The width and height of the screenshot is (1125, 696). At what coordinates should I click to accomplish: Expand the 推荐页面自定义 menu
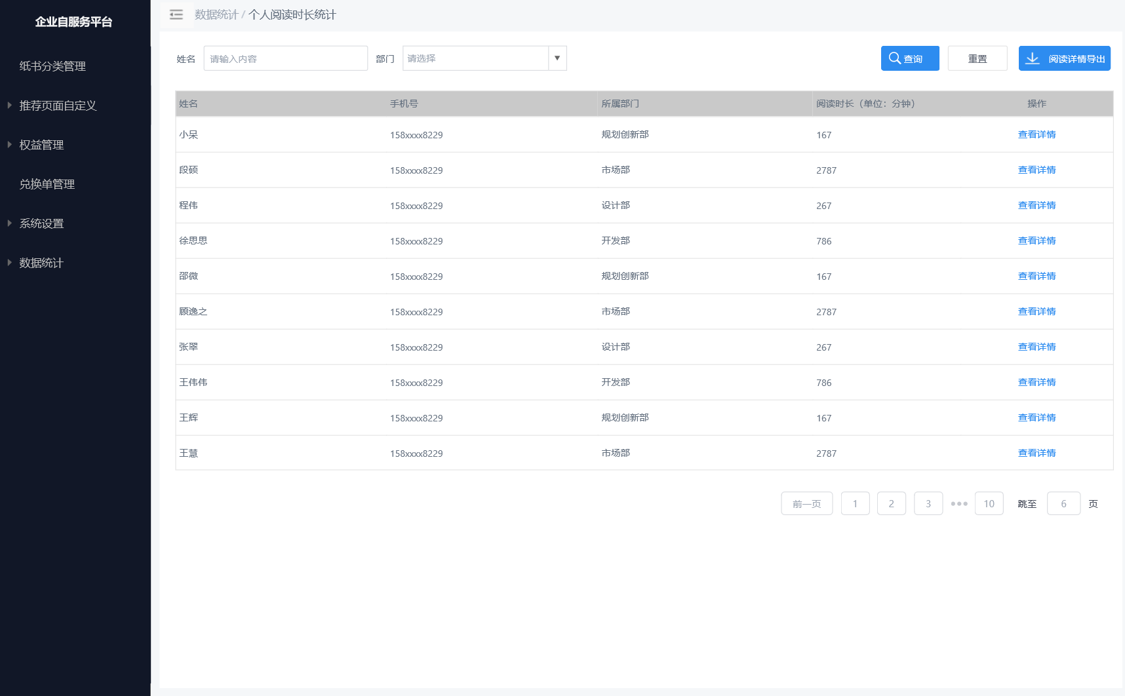[58, 106]
